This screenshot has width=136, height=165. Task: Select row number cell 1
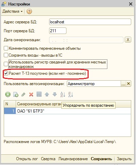[x=10, y=111]
